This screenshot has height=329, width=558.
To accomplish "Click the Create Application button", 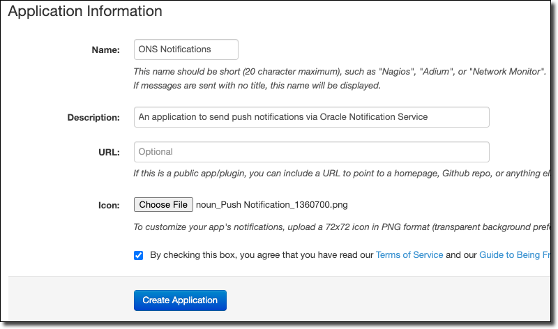I will point(180,300).
